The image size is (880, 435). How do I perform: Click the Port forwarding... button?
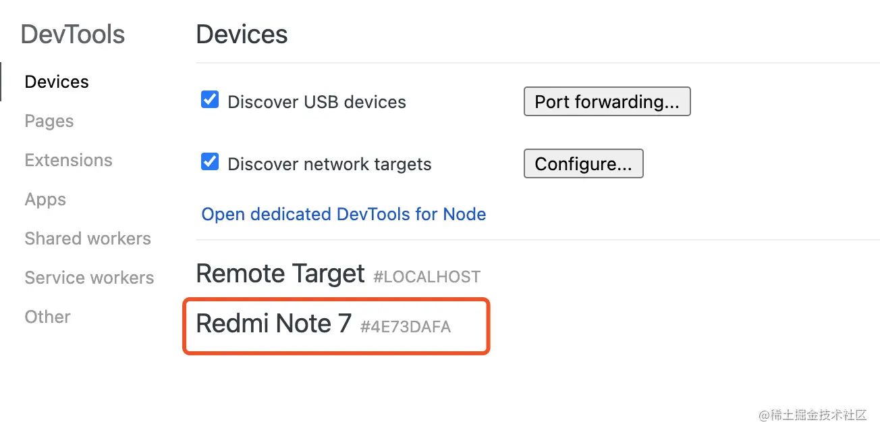point(607,101)
